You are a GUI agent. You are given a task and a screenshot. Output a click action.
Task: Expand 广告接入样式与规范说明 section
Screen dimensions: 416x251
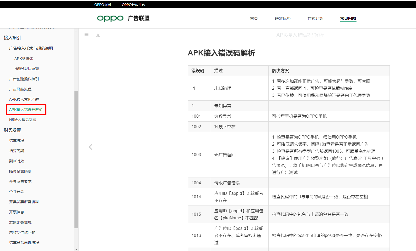[31, 48]
